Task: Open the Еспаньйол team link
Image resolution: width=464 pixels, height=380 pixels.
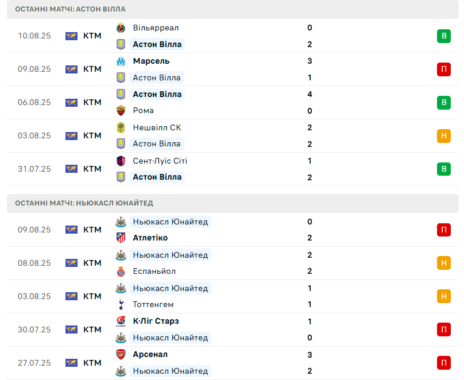Action: 154,271
